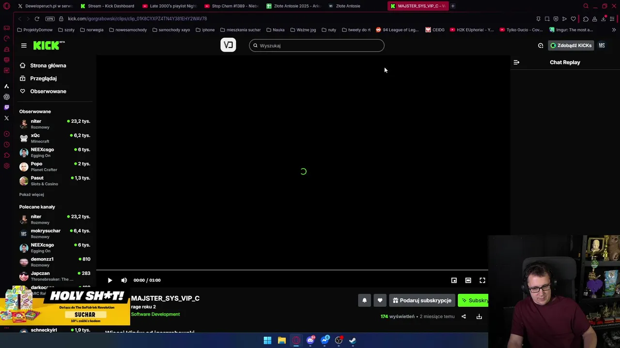
Task: Go to Strona główna
Action: (43, 66)
